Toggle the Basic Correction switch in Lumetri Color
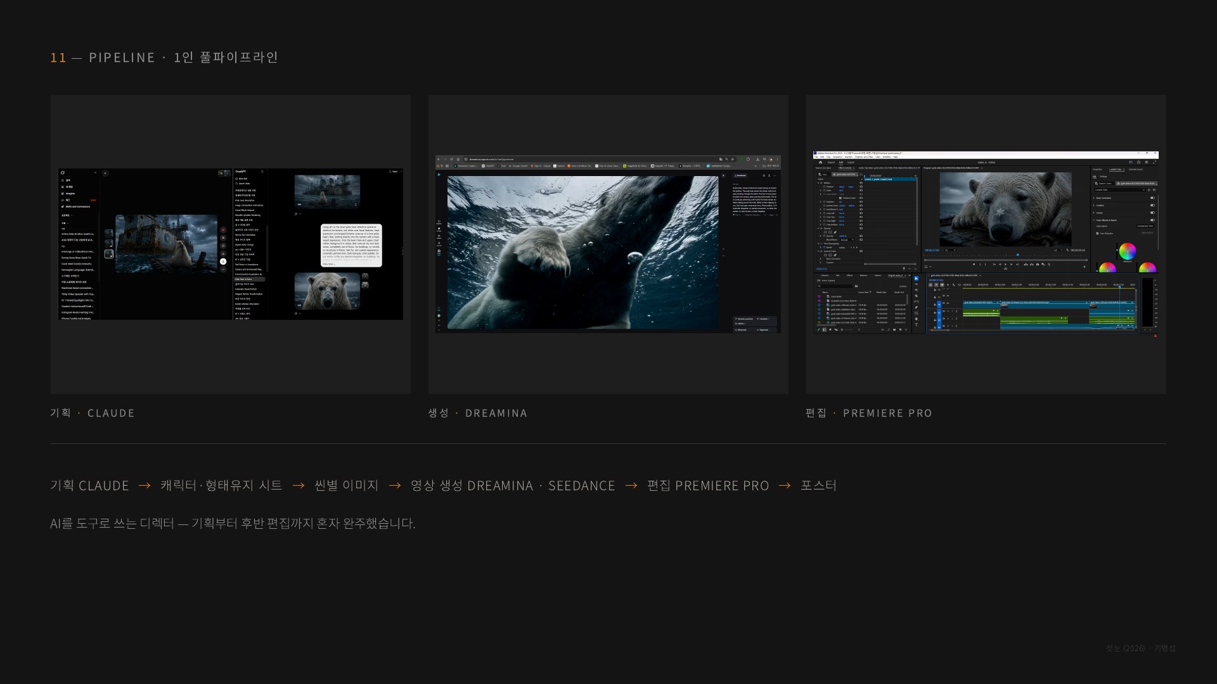This screenshot has height=684, width=1217. (1152, 198)
